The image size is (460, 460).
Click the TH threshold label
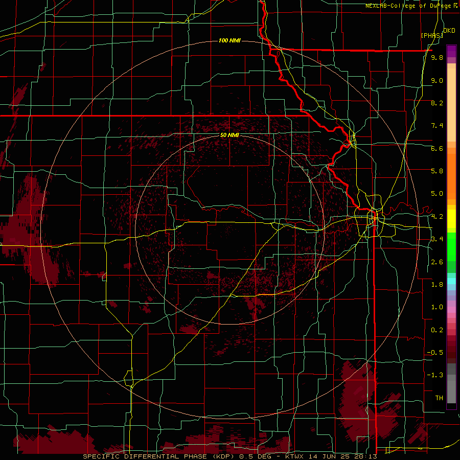tap(439, 398)
